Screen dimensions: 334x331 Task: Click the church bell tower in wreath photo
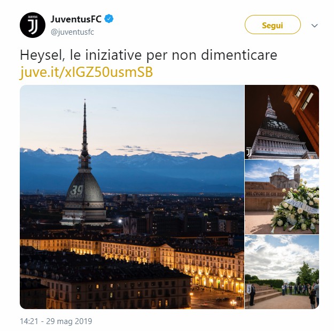tap(297, 176)
